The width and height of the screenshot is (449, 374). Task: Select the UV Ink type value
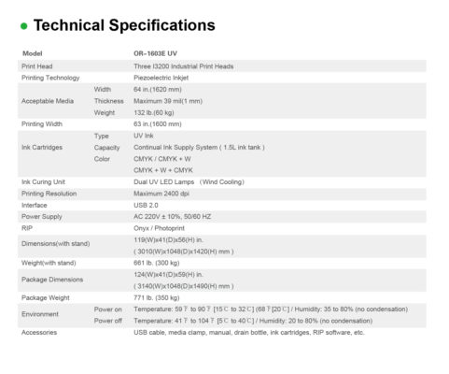(144, 136)
